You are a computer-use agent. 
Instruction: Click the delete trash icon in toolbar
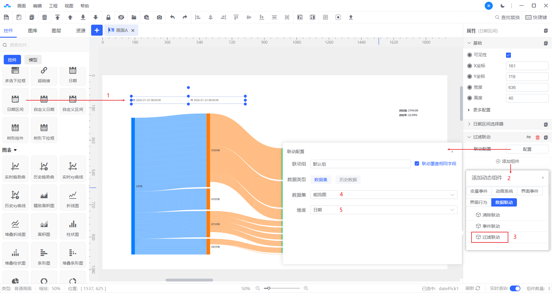click(x=45, y=17)
